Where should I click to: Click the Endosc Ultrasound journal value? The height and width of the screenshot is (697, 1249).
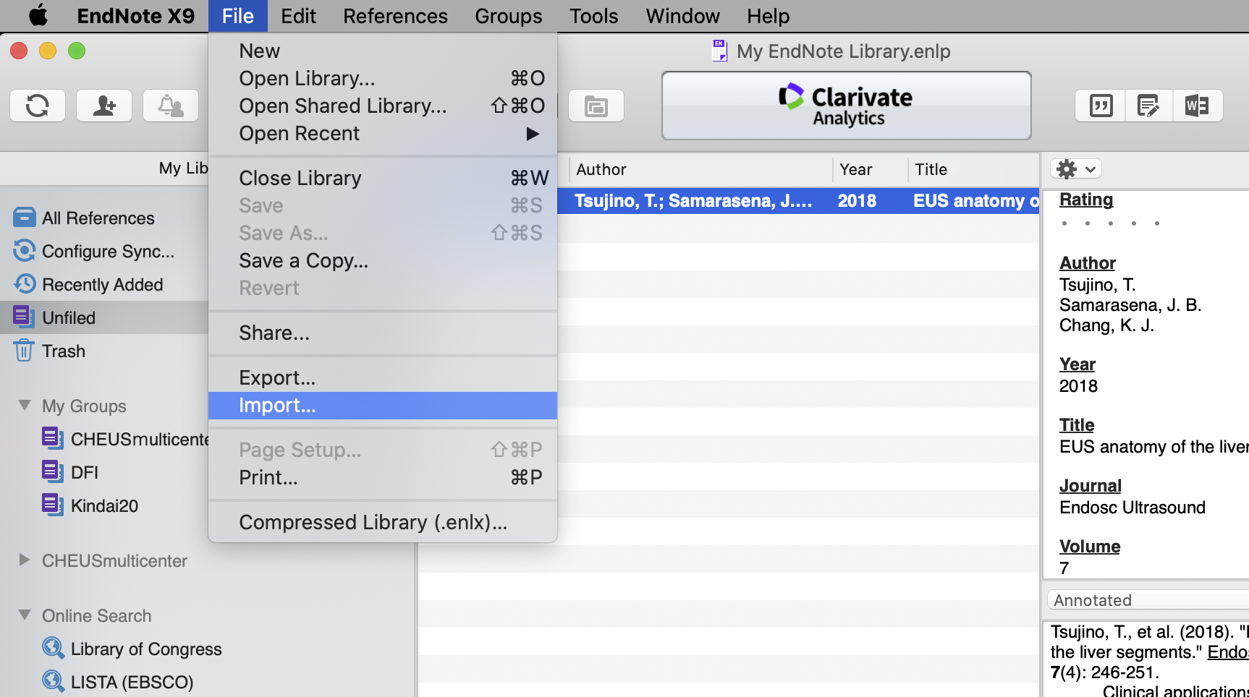point(1132,508)
